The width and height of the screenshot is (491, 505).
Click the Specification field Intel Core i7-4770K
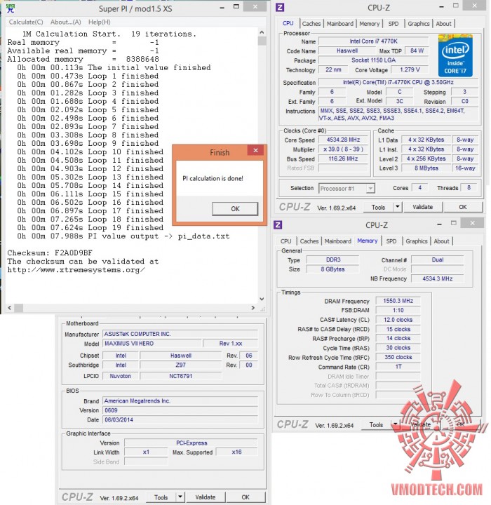tap(398, 83)
